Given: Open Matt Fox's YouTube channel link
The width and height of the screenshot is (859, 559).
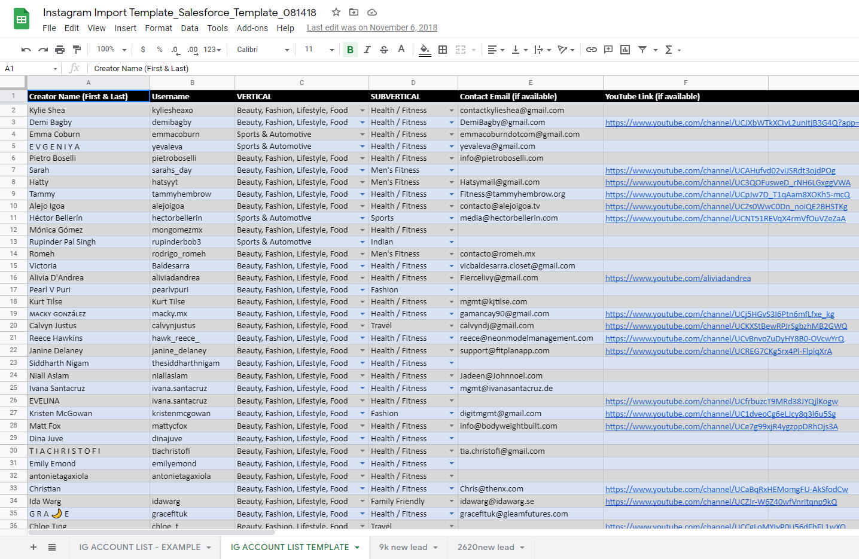Looking at the screenshot, I should (x=721, y=426).
